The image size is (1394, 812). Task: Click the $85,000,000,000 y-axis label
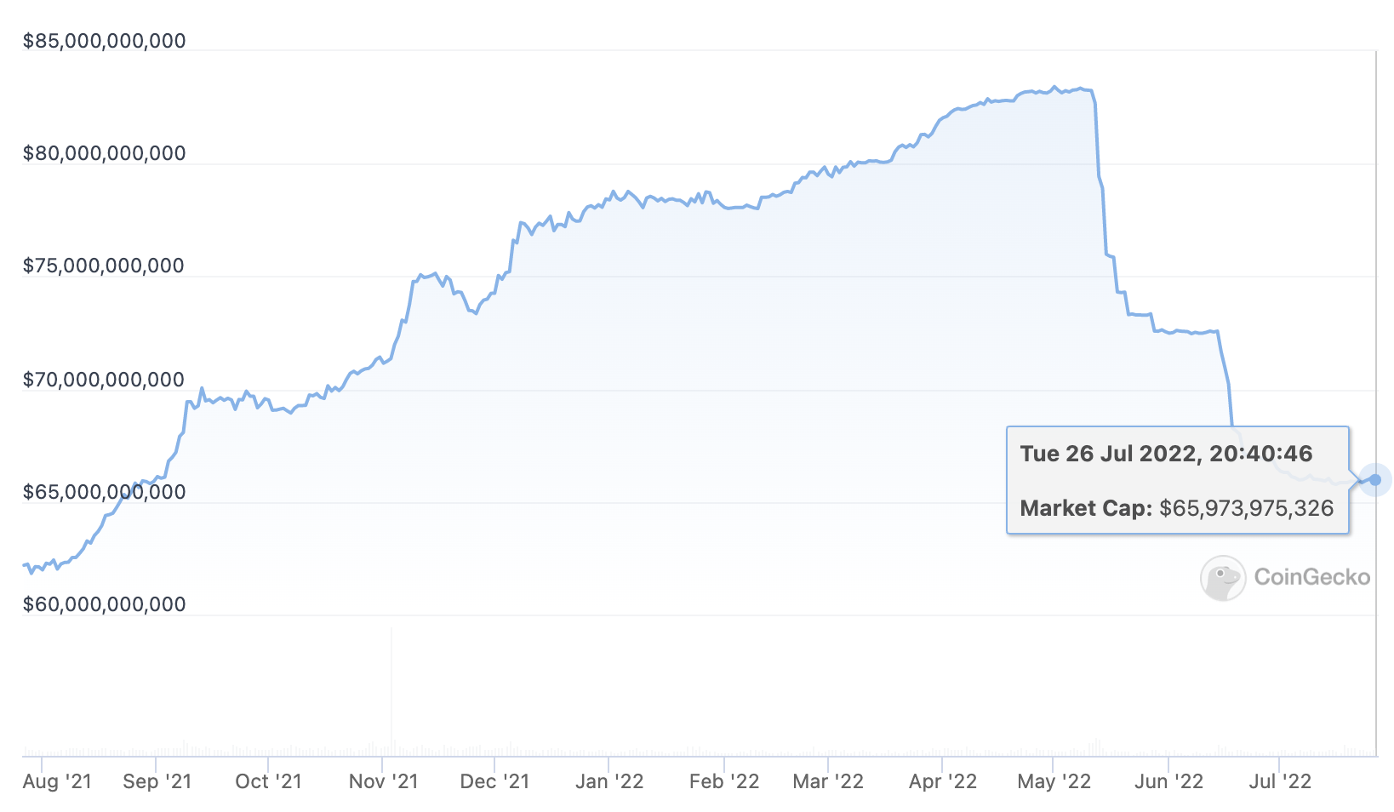click(104, 41)
